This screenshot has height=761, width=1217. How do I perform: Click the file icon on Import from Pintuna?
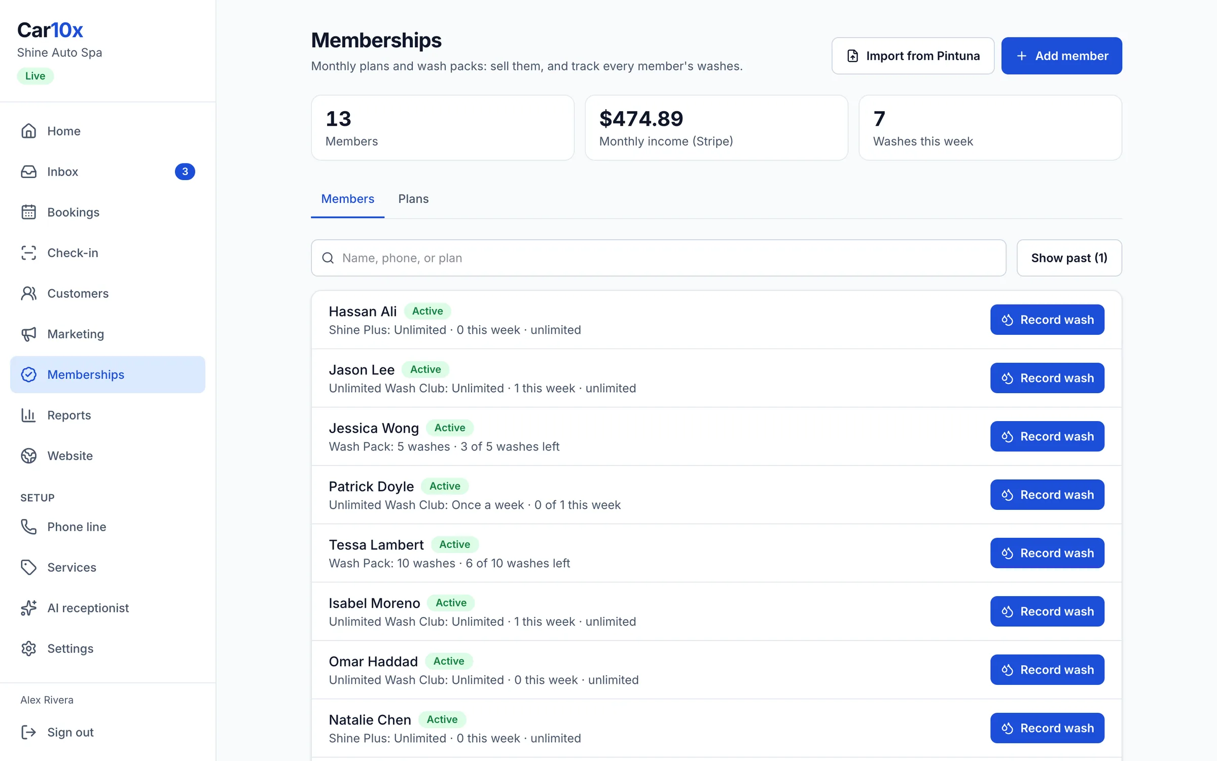point(853,56)
